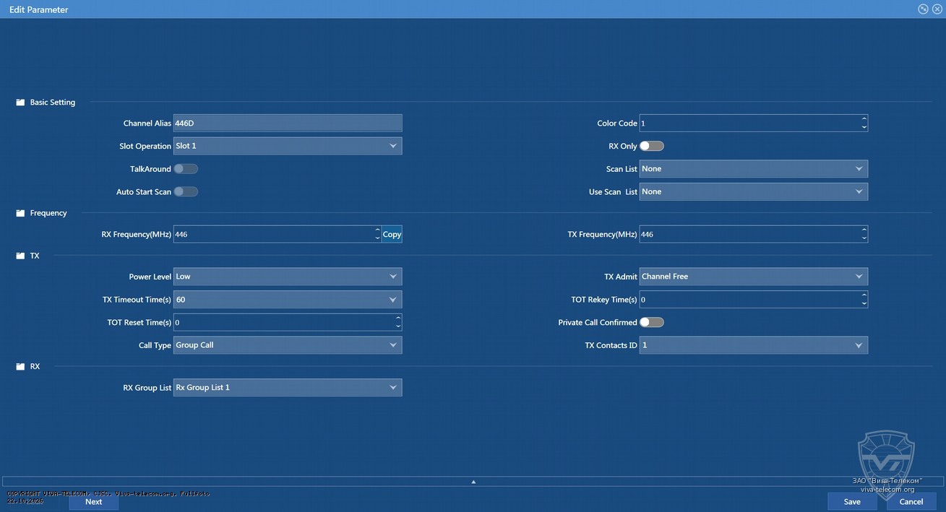This screenshot has height=512, width=946.
Task: Increase the Color Code with the up arrow
Action: (x=864, y=119)
